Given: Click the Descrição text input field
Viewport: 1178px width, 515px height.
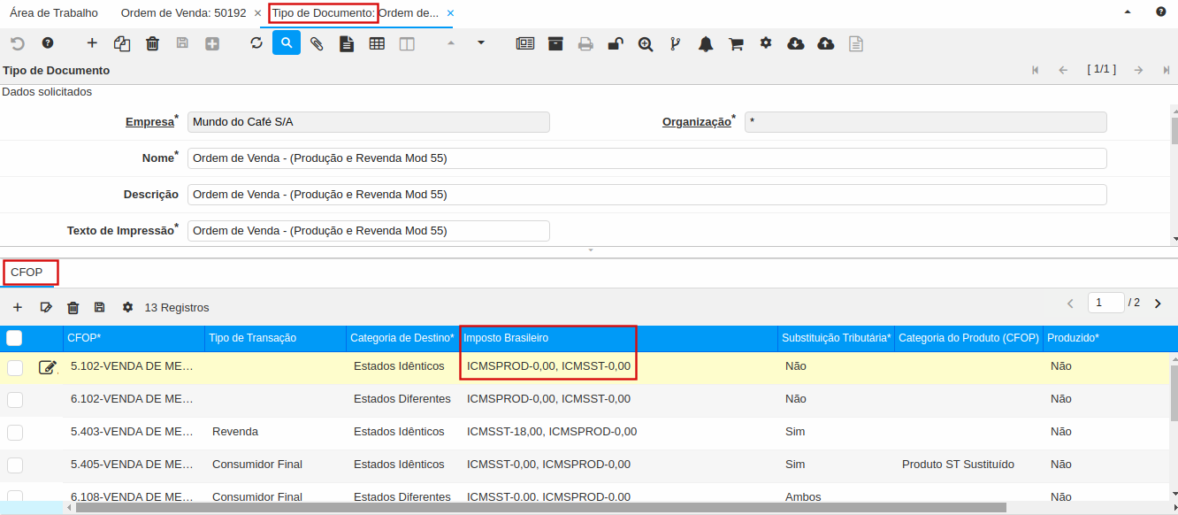Looking at the screenshot, I should (x=646, y=195).
